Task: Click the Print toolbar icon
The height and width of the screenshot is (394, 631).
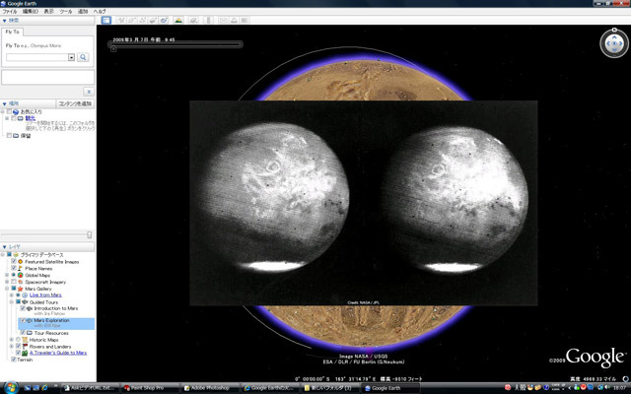Action: point(234,20)
